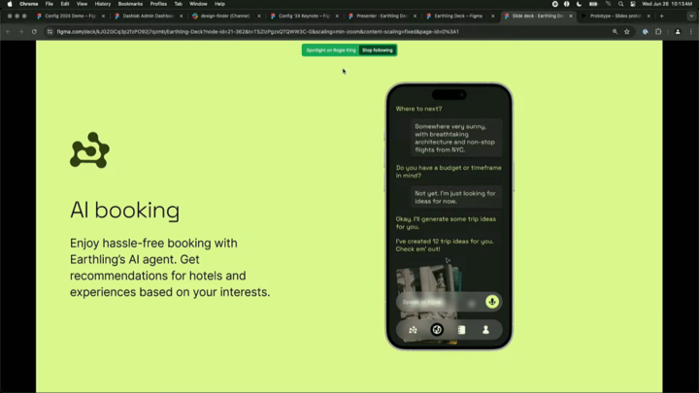Open Control Center from the menu bar
Image resolution: width=699 pixels, height=393 pixels.
click(633, 4)
